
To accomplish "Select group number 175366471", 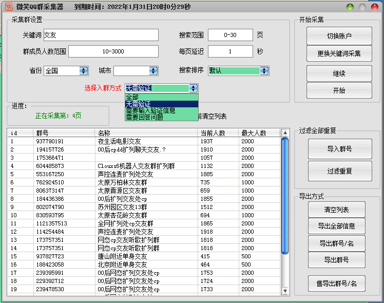I will point(50,158).
